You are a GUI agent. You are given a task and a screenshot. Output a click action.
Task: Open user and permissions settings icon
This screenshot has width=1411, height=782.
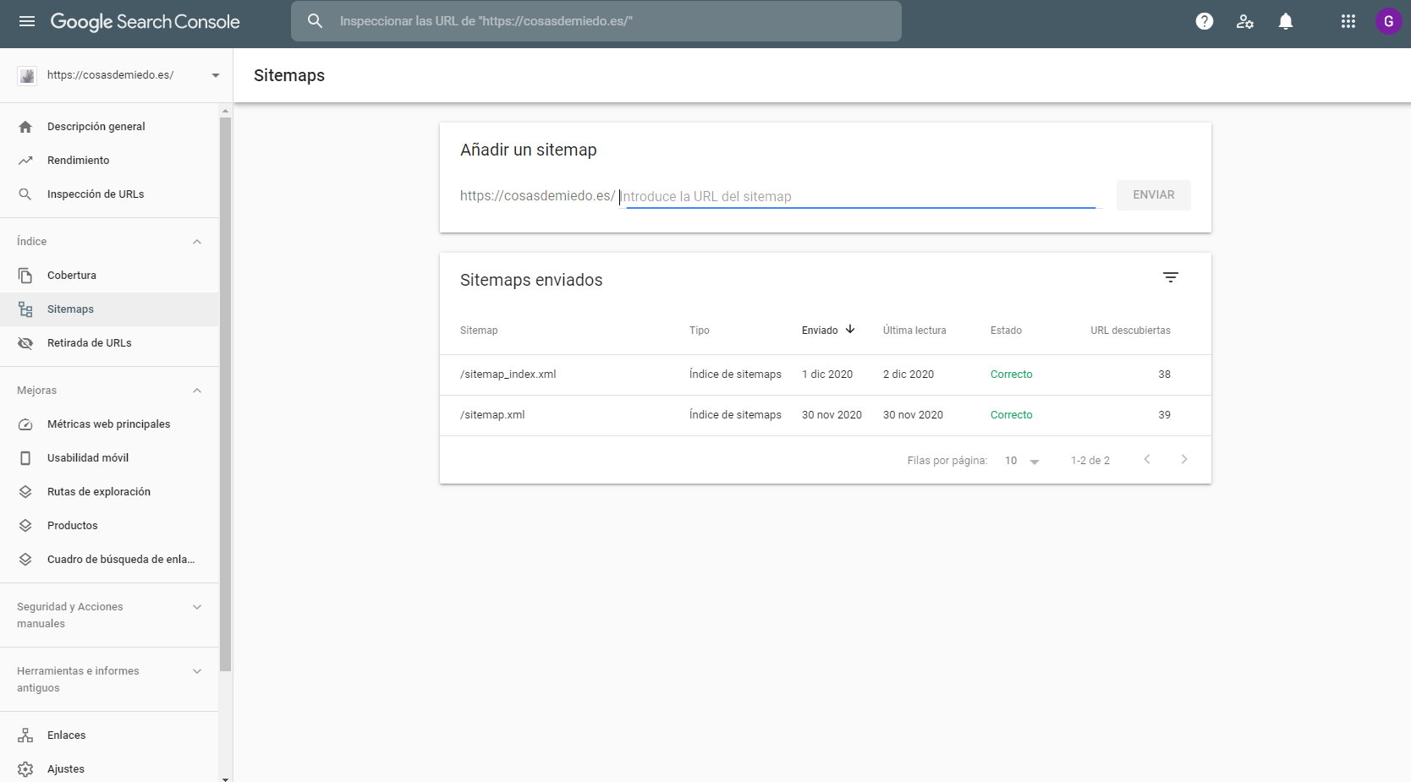pos(1245,21)
